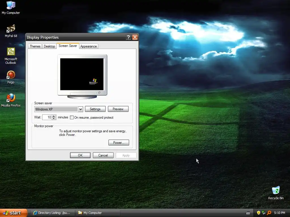Select the Recycle Bin on desktop
The image size is (290, 217).
coord(276,193)
